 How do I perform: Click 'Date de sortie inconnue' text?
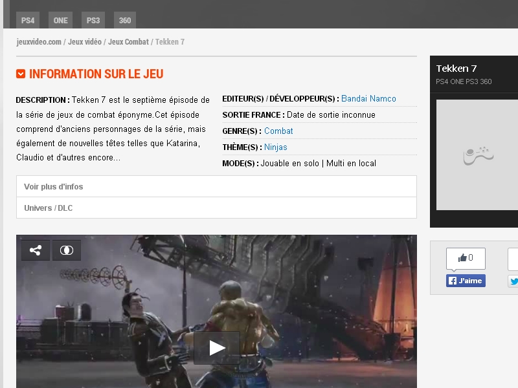tap(331, 115)
